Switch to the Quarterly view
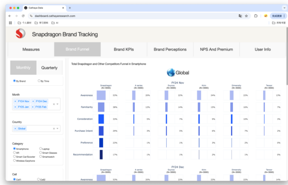288x185 pixels. (x=49, y=68)
